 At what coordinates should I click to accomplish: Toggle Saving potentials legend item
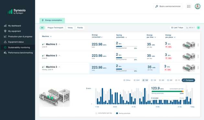[123, 113]
